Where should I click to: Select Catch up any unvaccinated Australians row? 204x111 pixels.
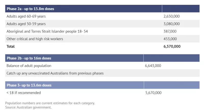pos(102,73)
